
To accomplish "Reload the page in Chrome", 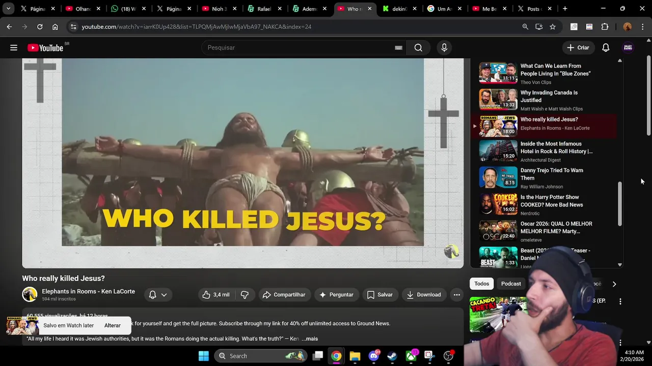I will coord(40,26).
